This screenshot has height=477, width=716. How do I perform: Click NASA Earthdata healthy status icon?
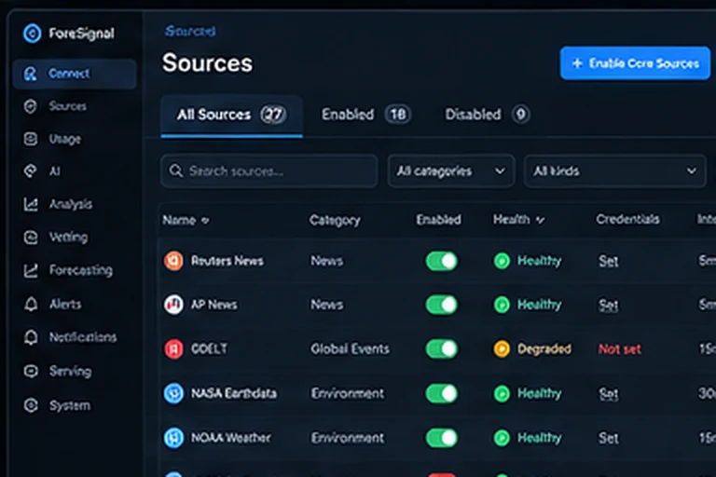[502, 393]
